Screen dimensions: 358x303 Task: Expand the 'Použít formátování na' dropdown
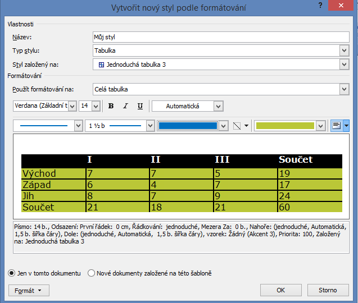coord(344,89)
